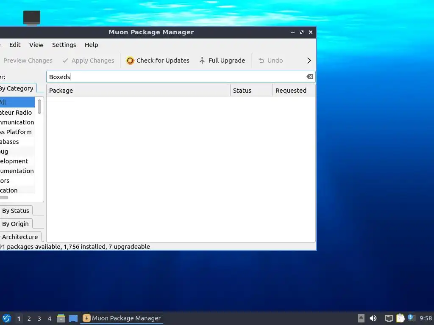The width and height of the screenshot is (434, 325).
Task: Click the Full Upgrade toolbar button
Action: tap(222, 61)
